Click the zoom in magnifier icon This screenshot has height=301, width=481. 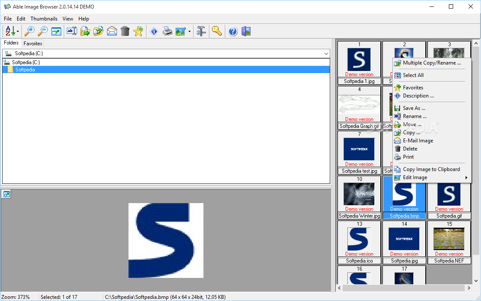click(x=30, y=31)
